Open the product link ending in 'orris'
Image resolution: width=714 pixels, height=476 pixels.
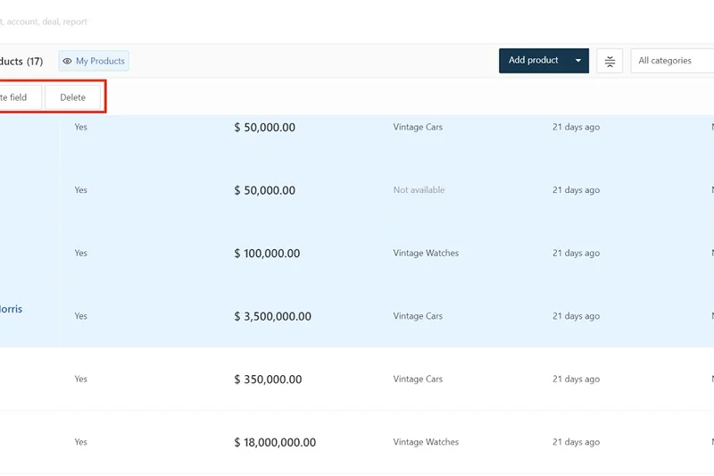pyautogui.click(x=11, y=309)
